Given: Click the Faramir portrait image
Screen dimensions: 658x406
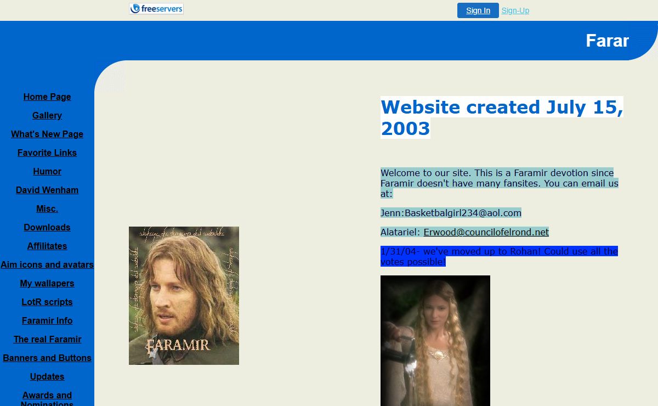Looking at the screenshot, I should [x=184, y=296].
